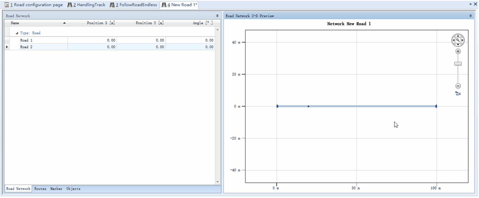Open the tab list dropdown arrow

470,4
